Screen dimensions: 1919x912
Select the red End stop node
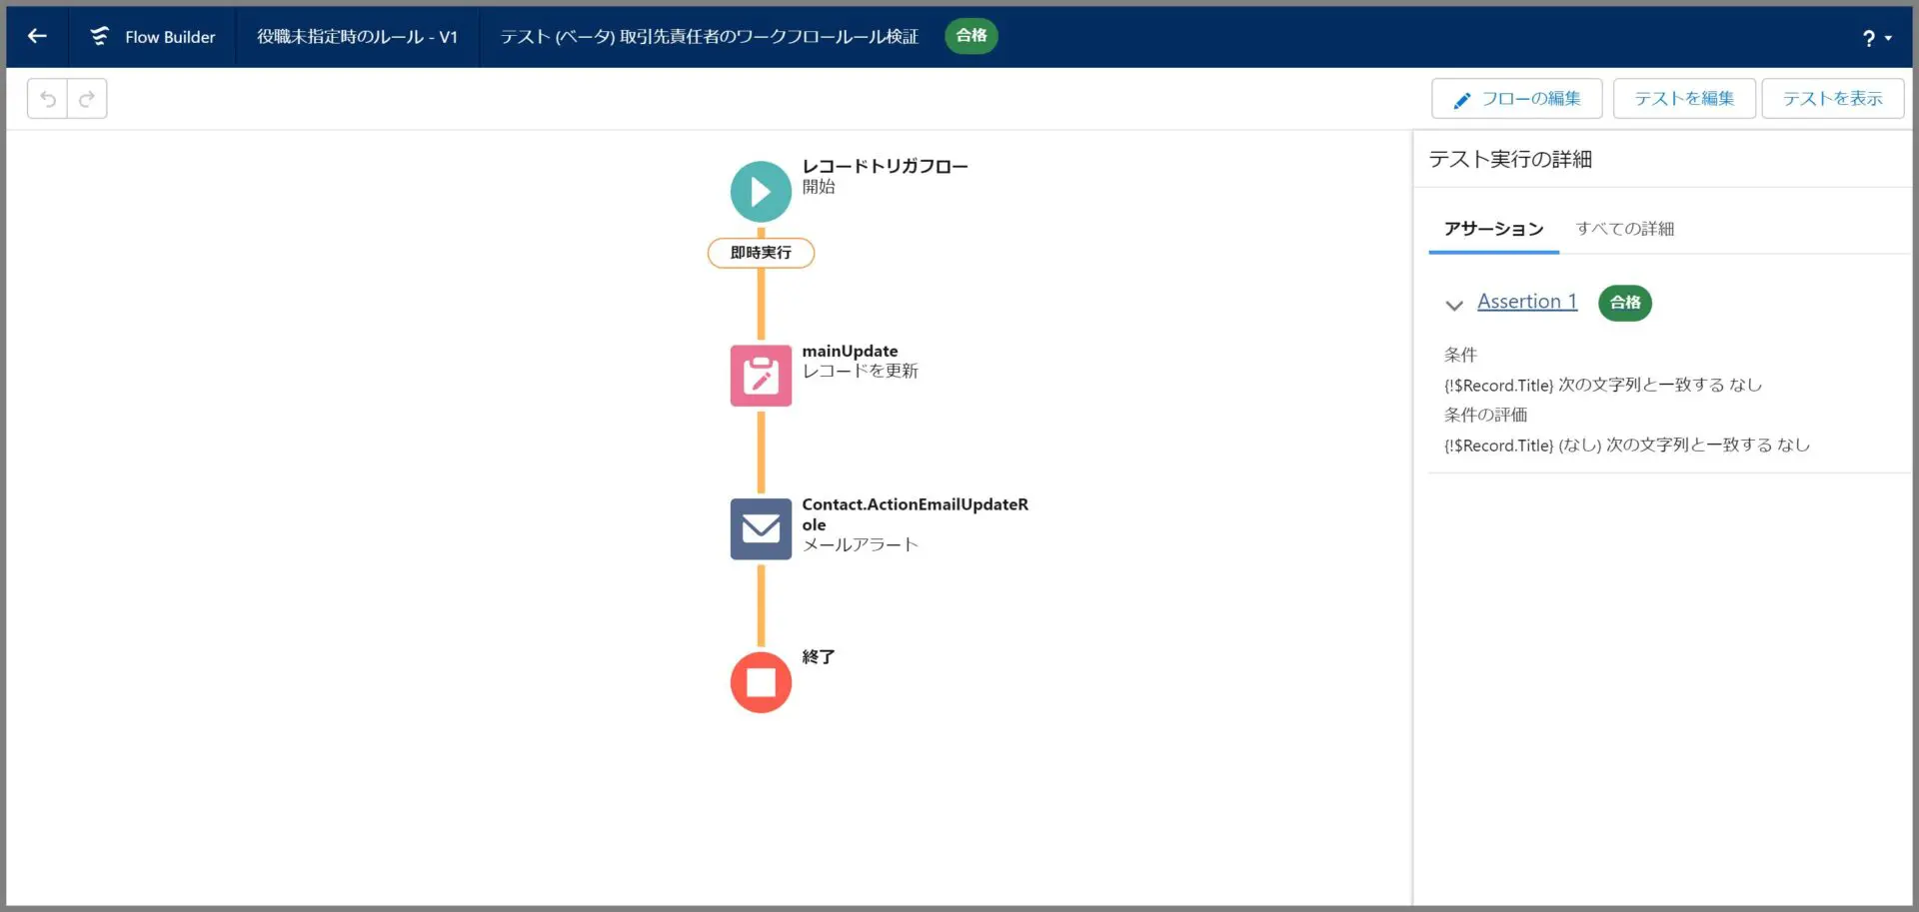click(760, 682)
